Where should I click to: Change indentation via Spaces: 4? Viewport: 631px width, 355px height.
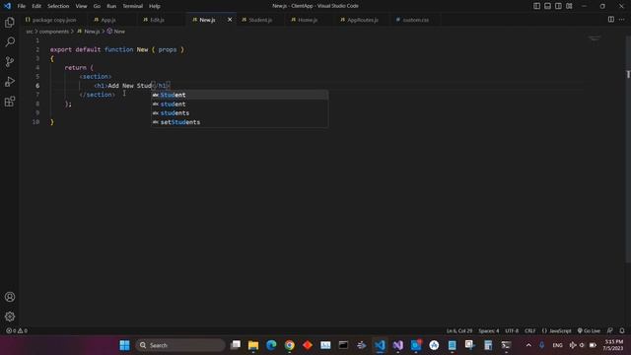(489, 331)
